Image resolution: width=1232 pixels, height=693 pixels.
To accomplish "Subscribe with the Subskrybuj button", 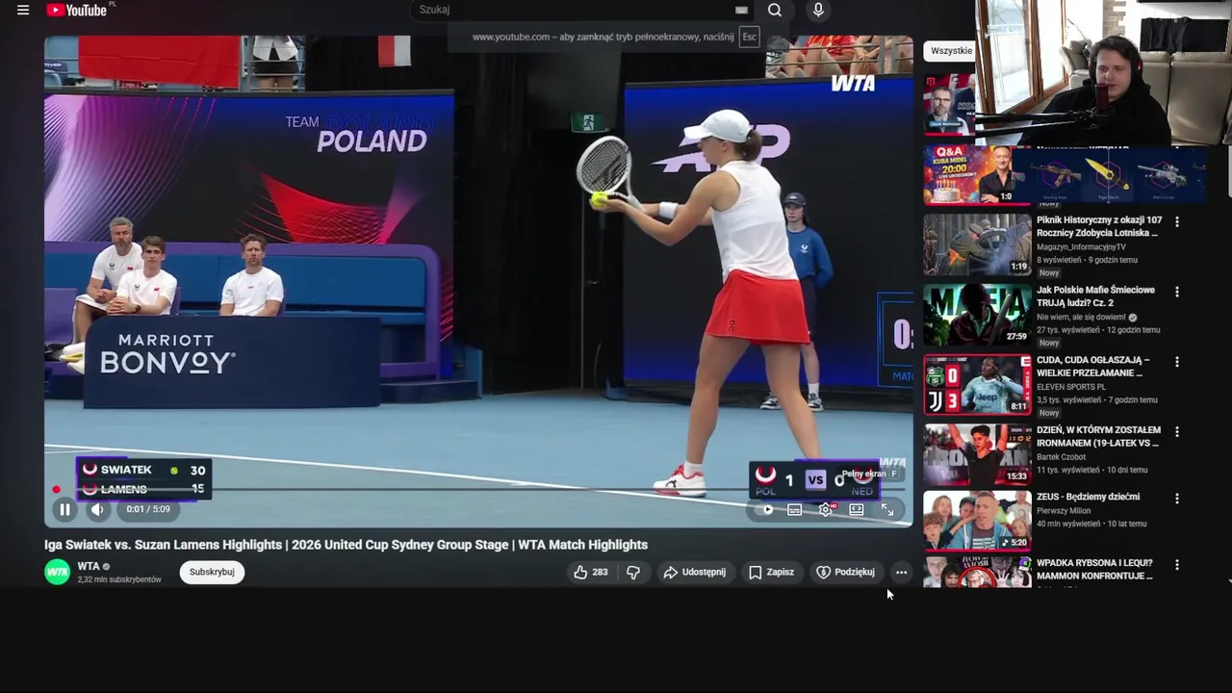I will coord(212,572).
